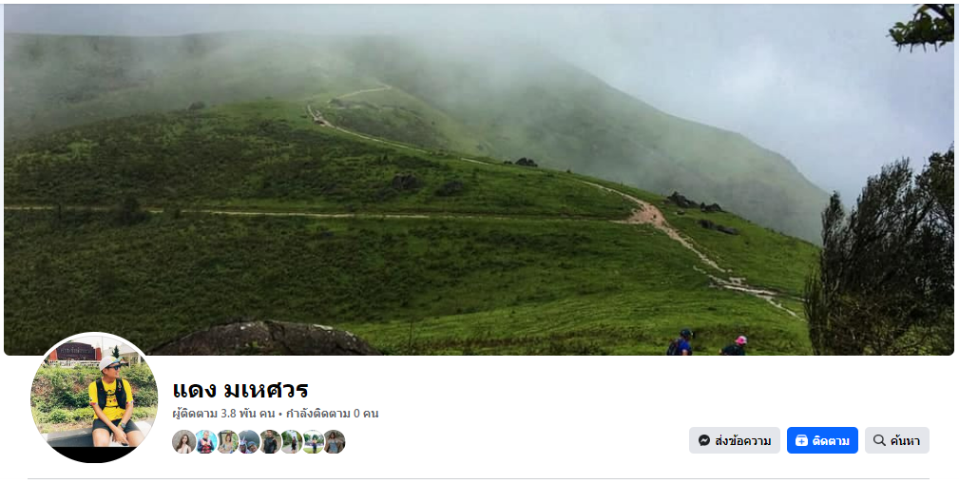Open follower avatar with bunny ears headband
Viewport: 959px width, 484px height.
pyautogui.click(x=249, y=442)
